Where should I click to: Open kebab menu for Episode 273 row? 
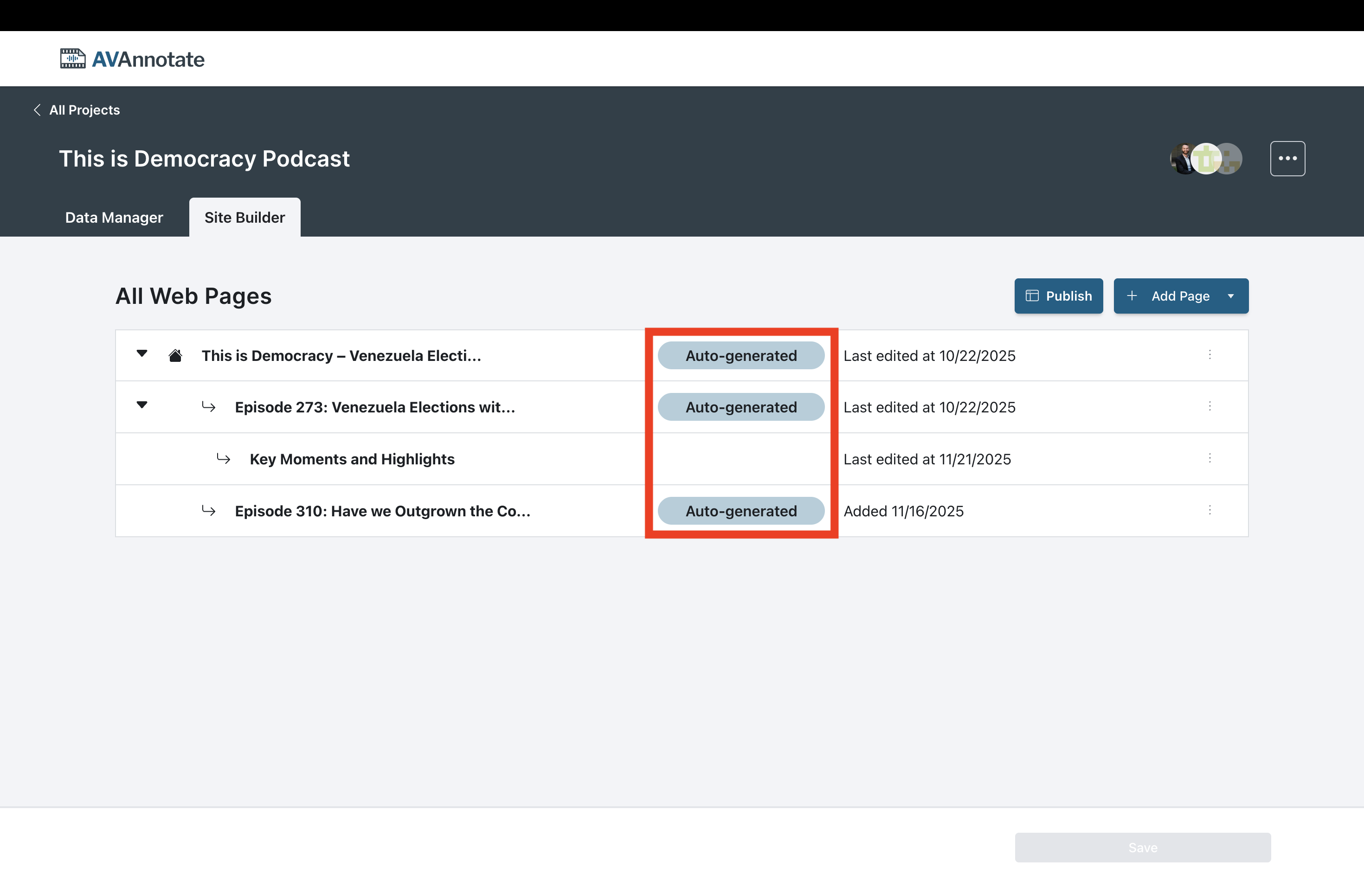[1209, 407]
